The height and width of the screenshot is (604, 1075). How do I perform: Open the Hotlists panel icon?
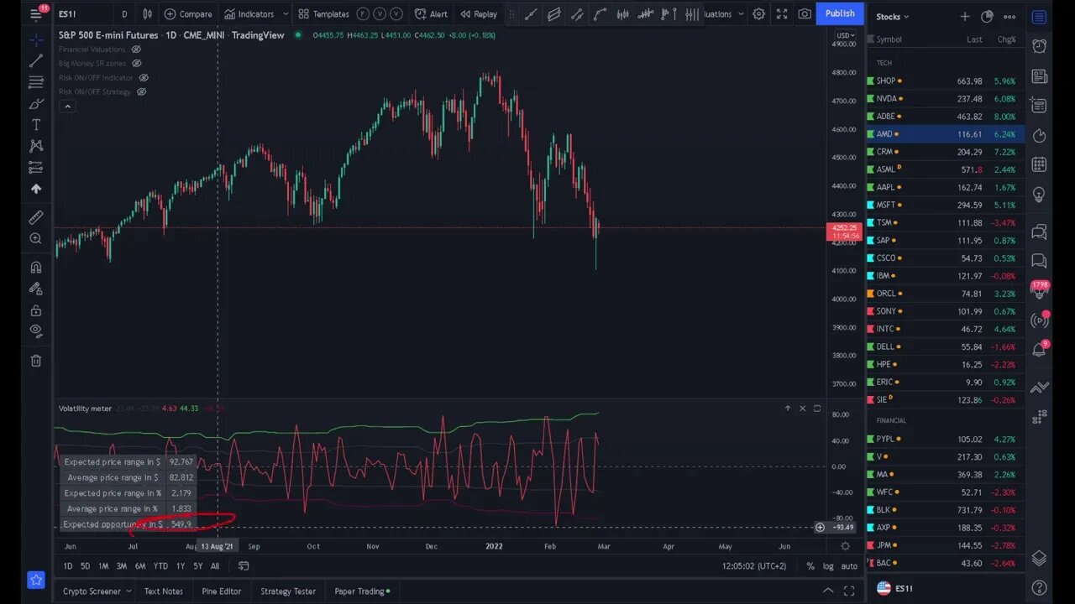pos(1040,135)
